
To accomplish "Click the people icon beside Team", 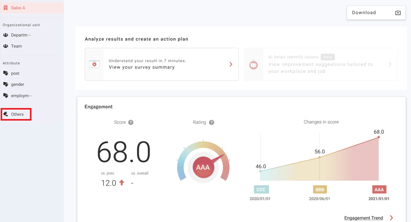I will pyautogui.click(x=6, y=46).
